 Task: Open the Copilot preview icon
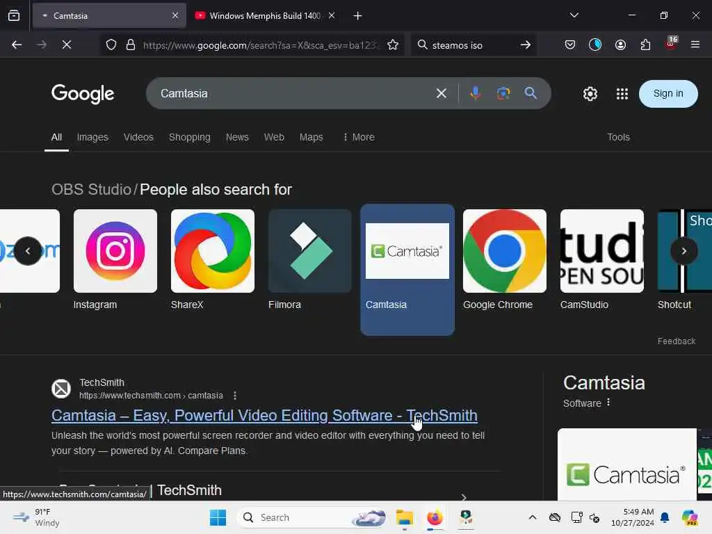click(x=690, y=517)
